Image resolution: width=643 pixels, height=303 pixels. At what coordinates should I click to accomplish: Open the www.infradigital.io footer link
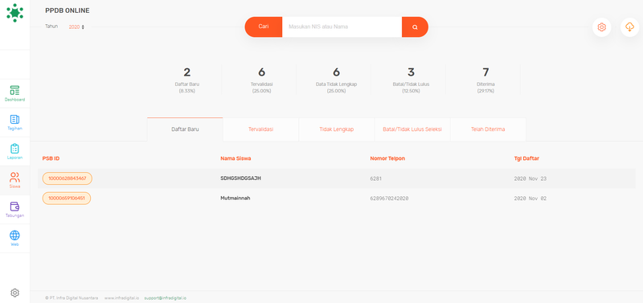click(x=122, y=298)
